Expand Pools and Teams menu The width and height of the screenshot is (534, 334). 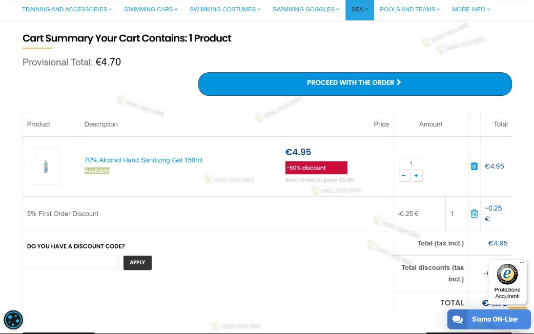tap(410, 10)
